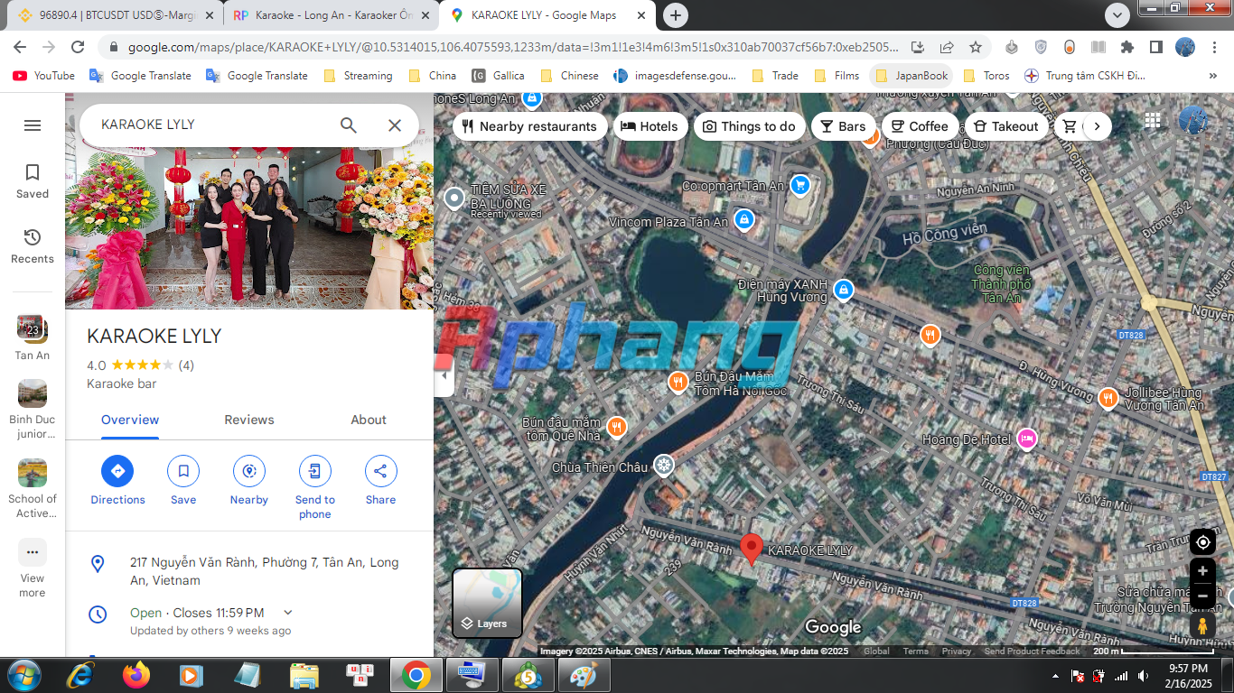The image size is (1234, 693).
Task: Select the Overview tab
Action: [x=130, y=420]
